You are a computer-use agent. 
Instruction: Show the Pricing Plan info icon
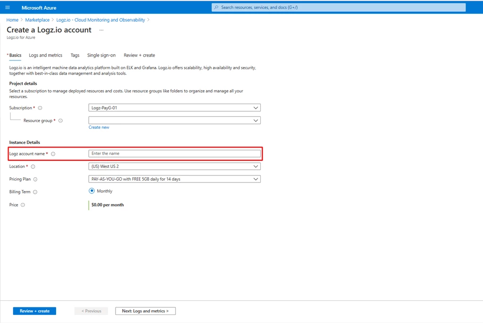click(x=35, y=179)
